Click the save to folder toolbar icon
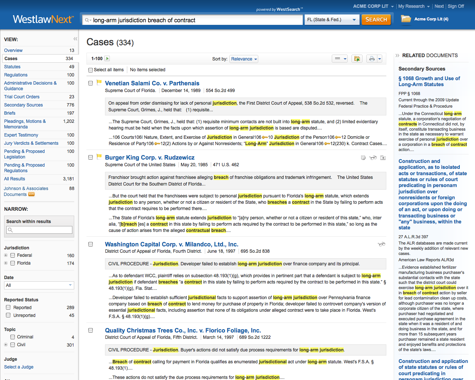The height and width of the screenshot is (380, 475). [357, 59]
